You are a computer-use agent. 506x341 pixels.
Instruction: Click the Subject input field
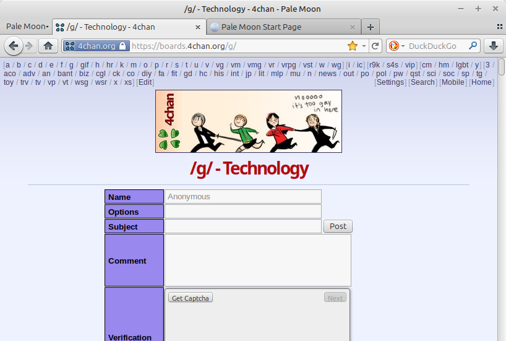point(242,227)
